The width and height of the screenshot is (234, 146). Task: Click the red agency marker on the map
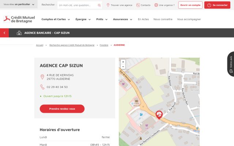[x=159, y=115]
